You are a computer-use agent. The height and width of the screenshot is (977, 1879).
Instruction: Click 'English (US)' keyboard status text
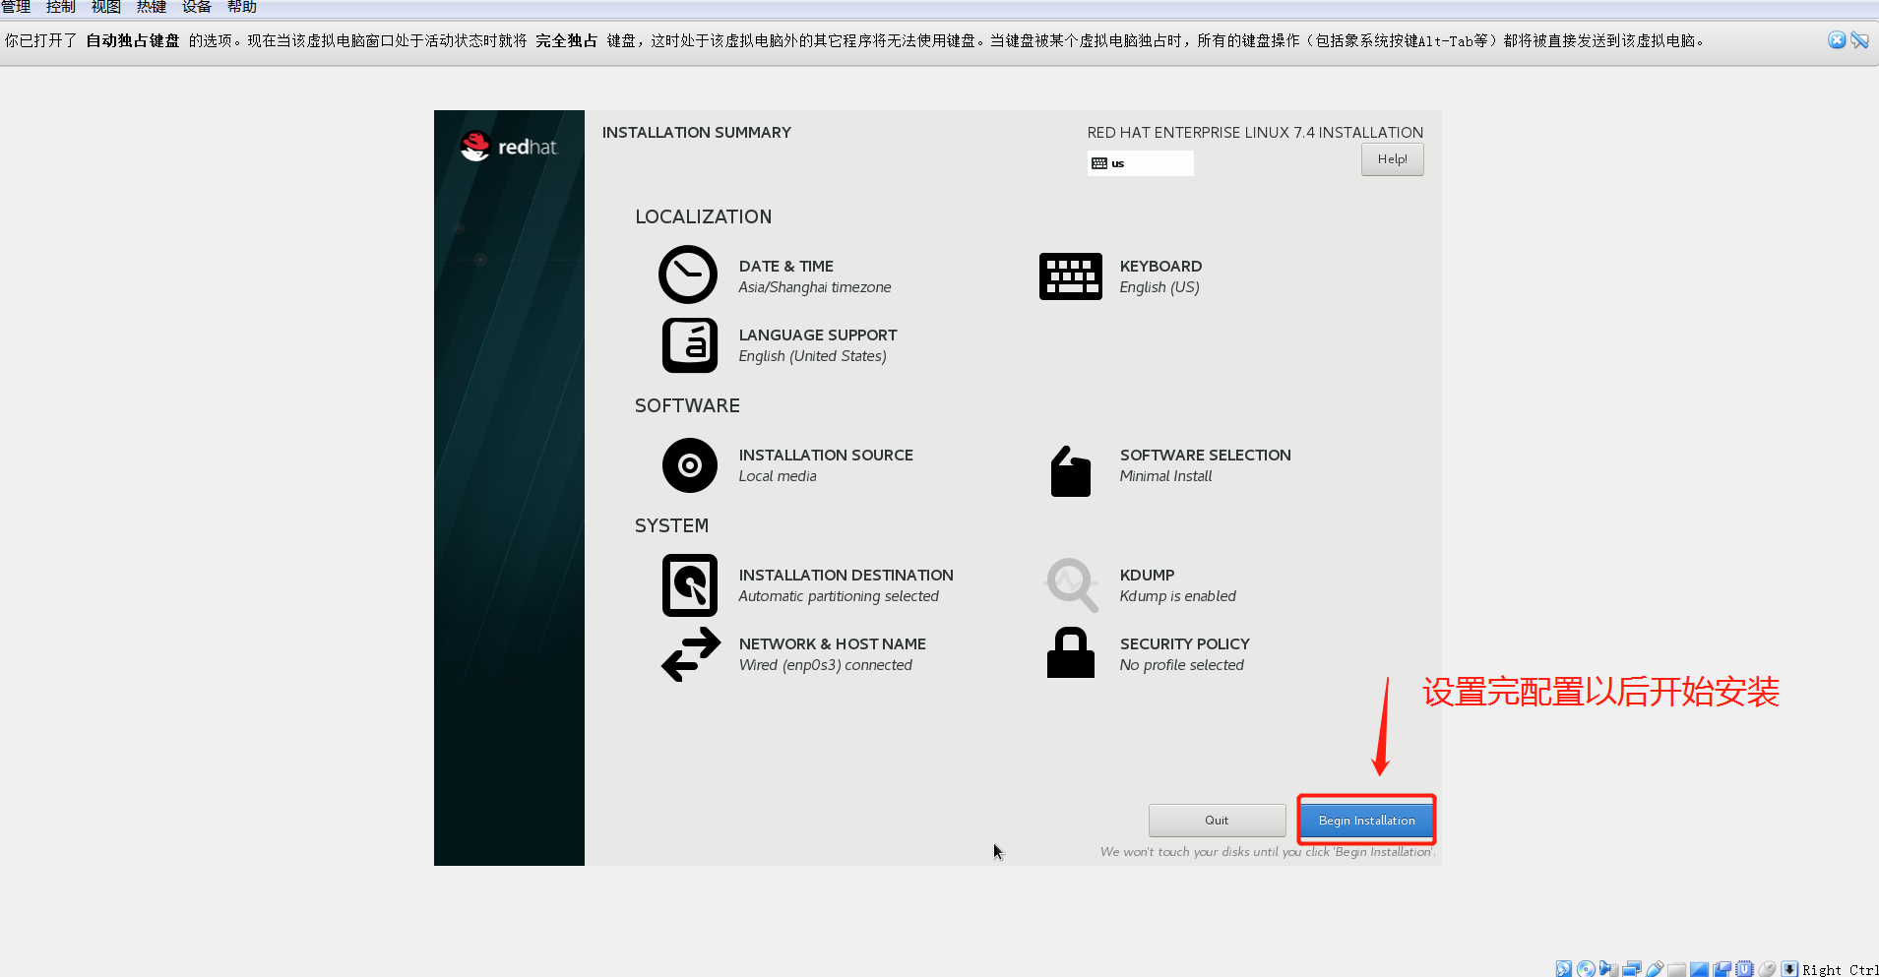[x=1159, y=287]
